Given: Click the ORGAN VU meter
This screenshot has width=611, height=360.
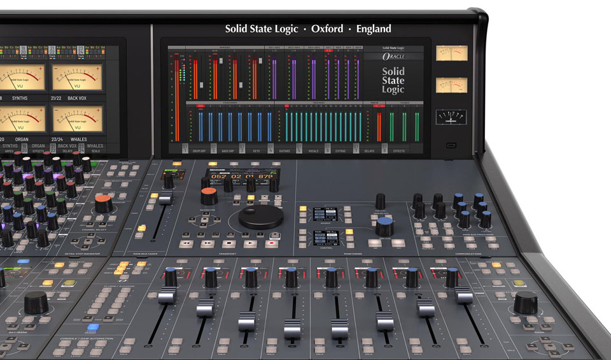Looking at the screenshot, I should pyautogui.click(x=22, y=119).
